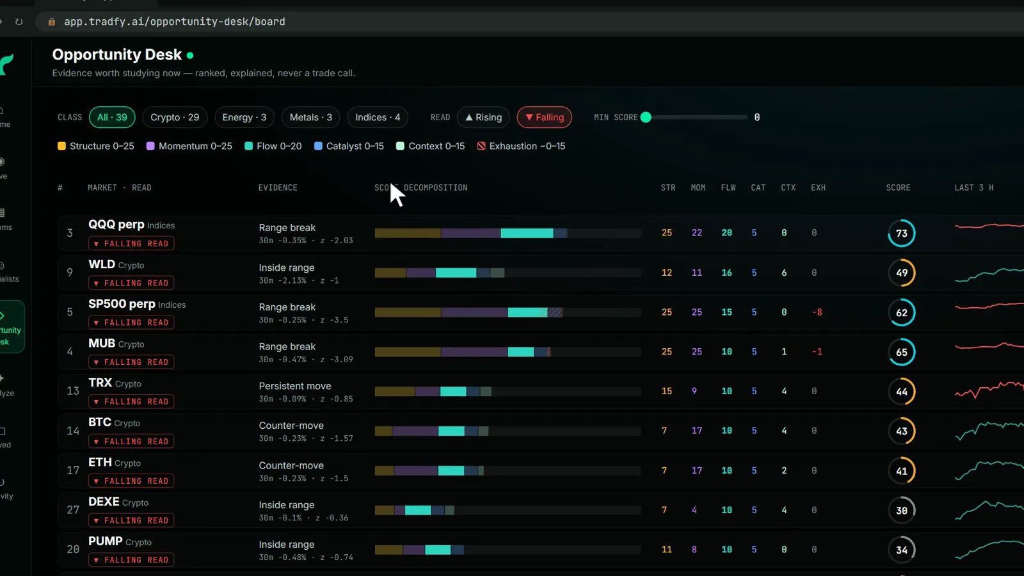Select the All · 39 class filter

pos(112,117)
